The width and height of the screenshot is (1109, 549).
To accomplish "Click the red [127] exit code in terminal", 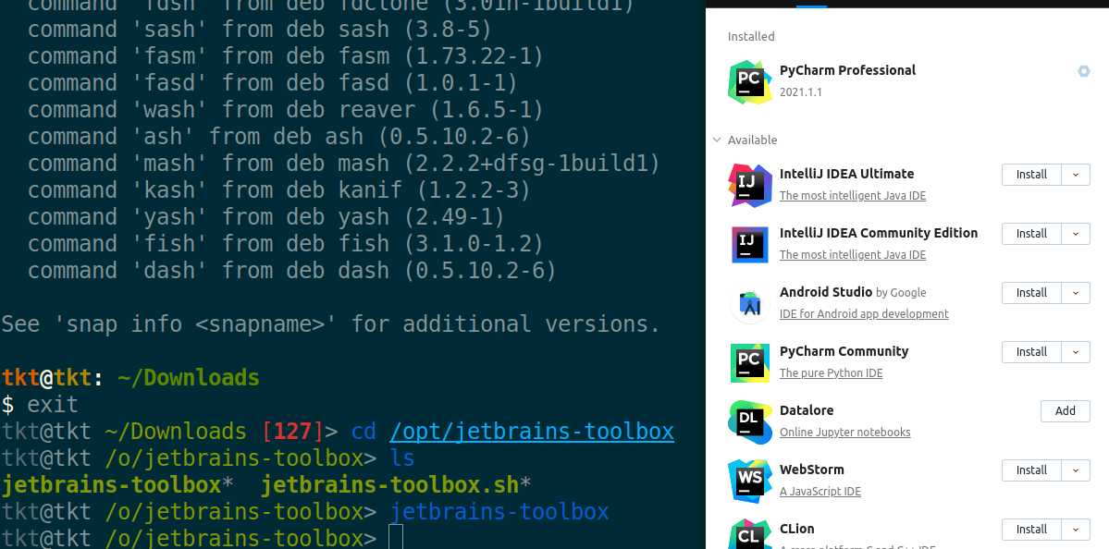I will (292, 432).
